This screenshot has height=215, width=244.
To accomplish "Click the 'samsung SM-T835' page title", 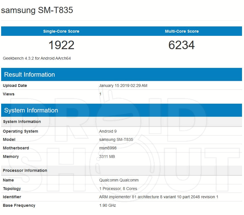I will pos(37,10).
